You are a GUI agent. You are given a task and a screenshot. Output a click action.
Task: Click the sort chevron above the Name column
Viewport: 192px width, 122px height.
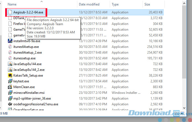(x=41, y=1)
